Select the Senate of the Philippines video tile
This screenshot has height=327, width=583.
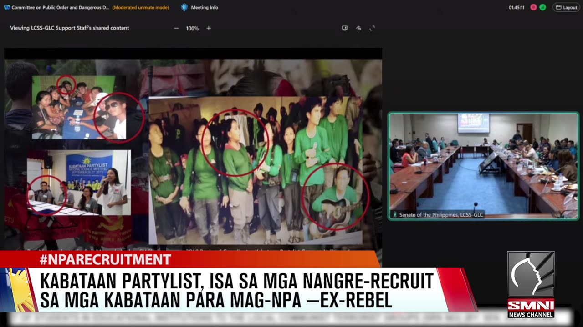point(483,166)
